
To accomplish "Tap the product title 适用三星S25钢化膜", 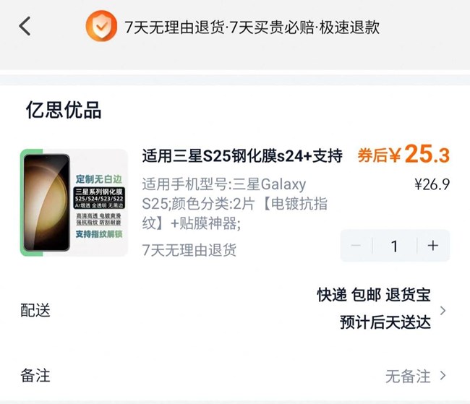I will (242, 155).
